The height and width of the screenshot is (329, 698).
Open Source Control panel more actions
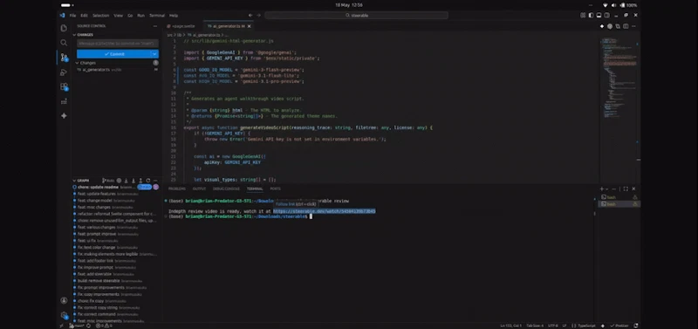pyautogui.click(x=155, y=26)
